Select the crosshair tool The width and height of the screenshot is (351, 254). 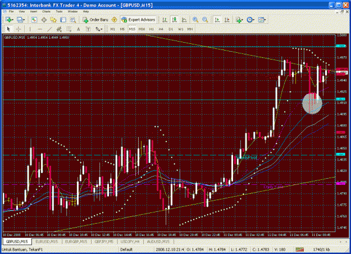pyautogui.click(x=19, y=29)
